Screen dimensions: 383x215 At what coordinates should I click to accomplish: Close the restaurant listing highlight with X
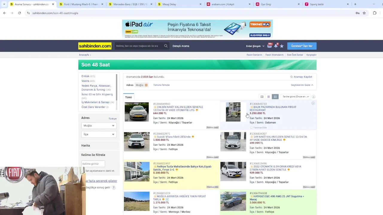313,103
